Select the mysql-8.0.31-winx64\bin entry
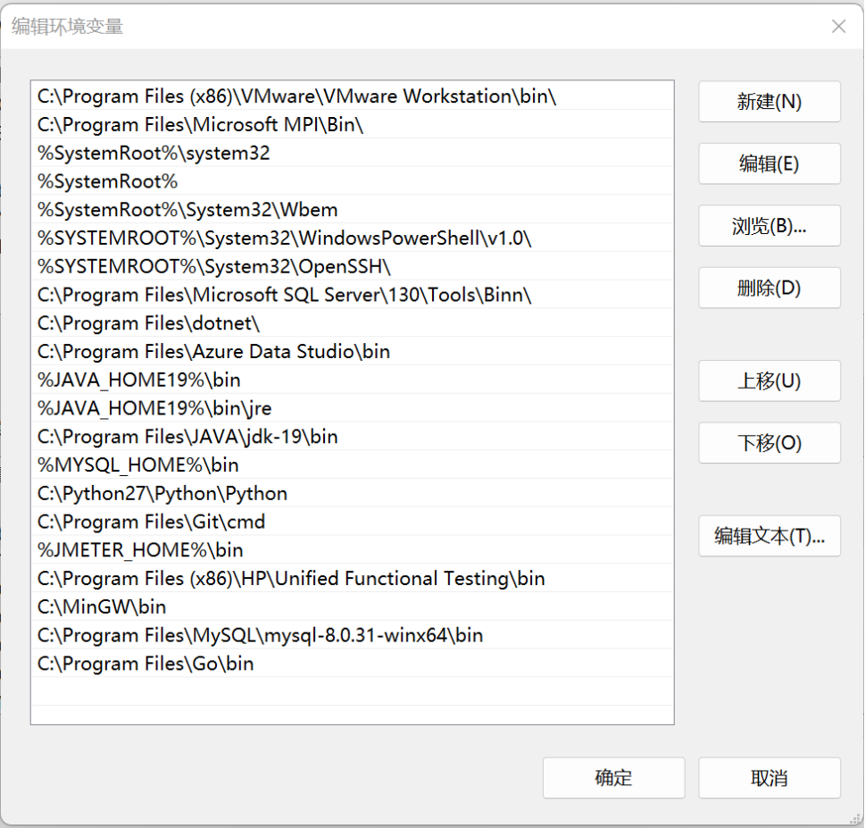The image size is (865, 828). tap(353, 635)
